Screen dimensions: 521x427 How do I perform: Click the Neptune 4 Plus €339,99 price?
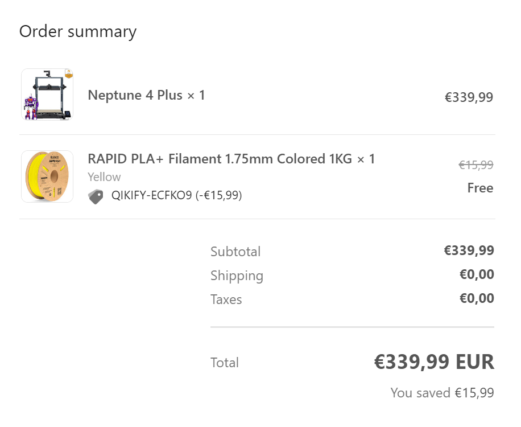pos(469,97)
